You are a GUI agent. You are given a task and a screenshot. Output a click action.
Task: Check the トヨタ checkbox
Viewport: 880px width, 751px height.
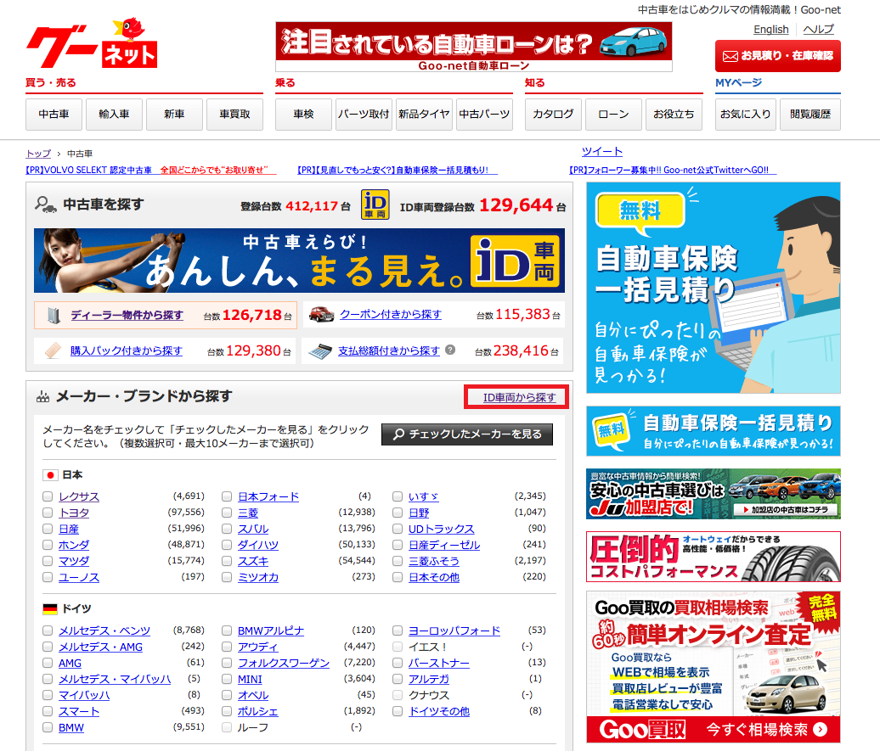[48, 513]
